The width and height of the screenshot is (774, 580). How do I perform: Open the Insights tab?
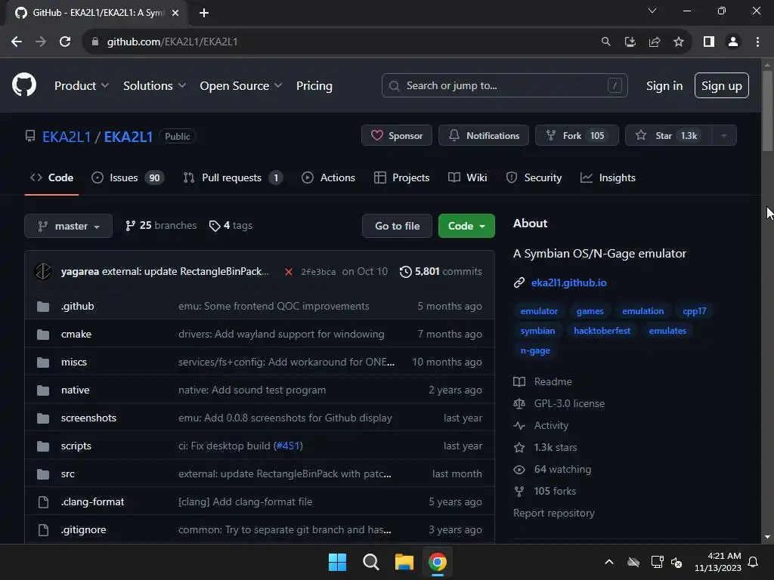(x=608, y=178)
